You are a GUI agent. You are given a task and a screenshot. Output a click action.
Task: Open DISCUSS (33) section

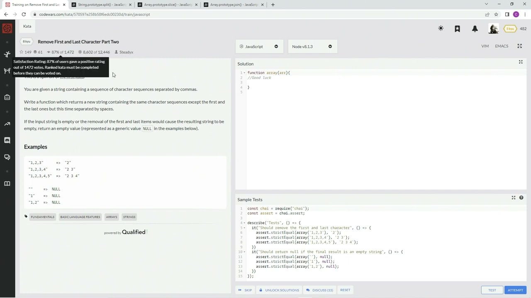pos(320,290)
